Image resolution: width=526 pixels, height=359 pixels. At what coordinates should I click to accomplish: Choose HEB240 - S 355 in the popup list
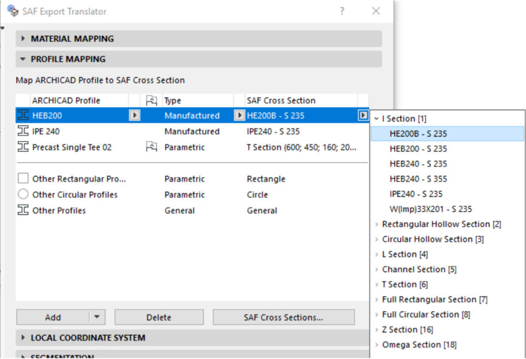pos(448,179)
